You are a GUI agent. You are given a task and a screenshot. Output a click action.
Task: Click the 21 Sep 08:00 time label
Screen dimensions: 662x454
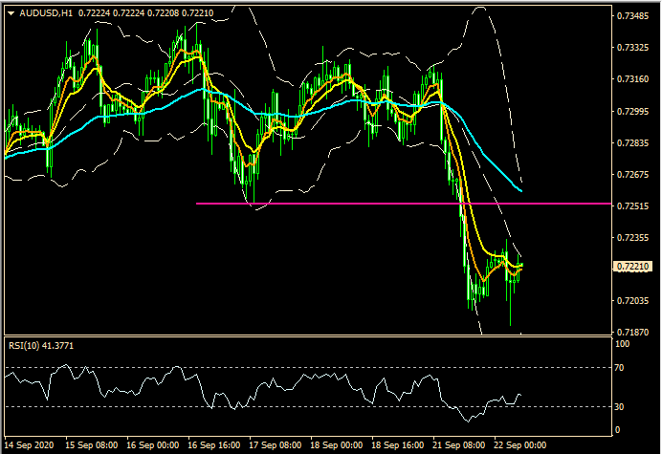pyautogui.click(x=458, y=445)
